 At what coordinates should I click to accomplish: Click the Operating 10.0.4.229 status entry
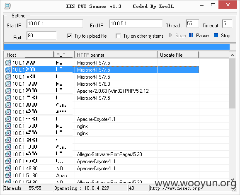coord(90,188)
